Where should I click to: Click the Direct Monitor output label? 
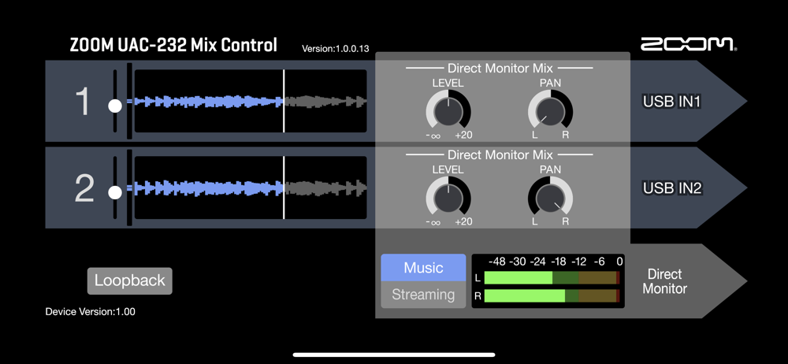click(x=664, y=281)
